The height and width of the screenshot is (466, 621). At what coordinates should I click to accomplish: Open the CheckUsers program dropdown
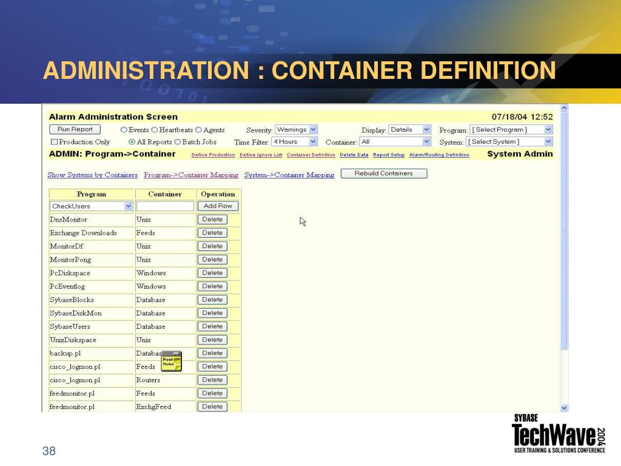point(91,206)
